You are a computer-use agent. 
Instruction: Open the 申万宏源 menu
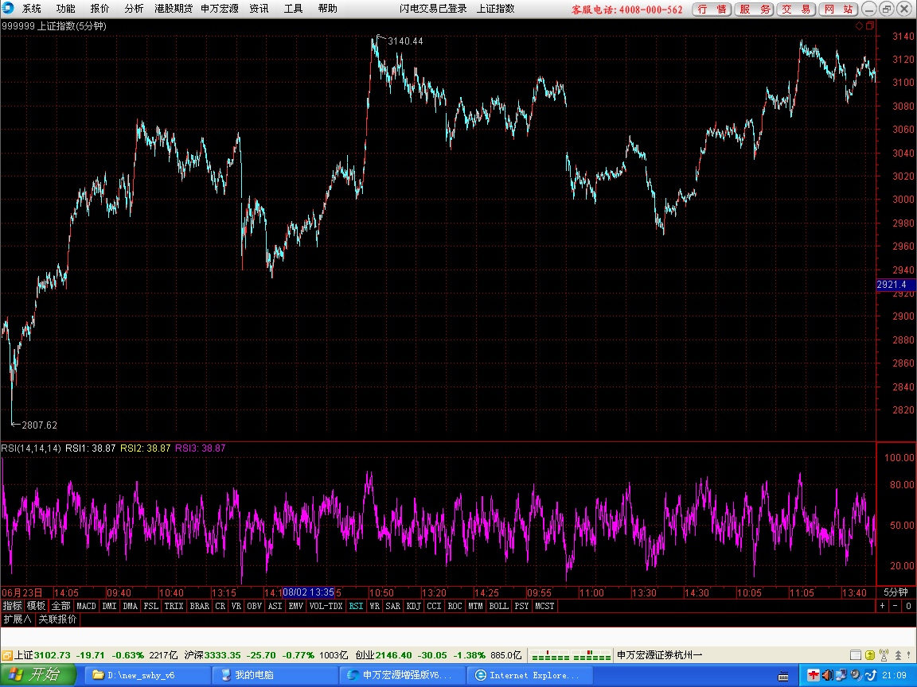(220, 9)
